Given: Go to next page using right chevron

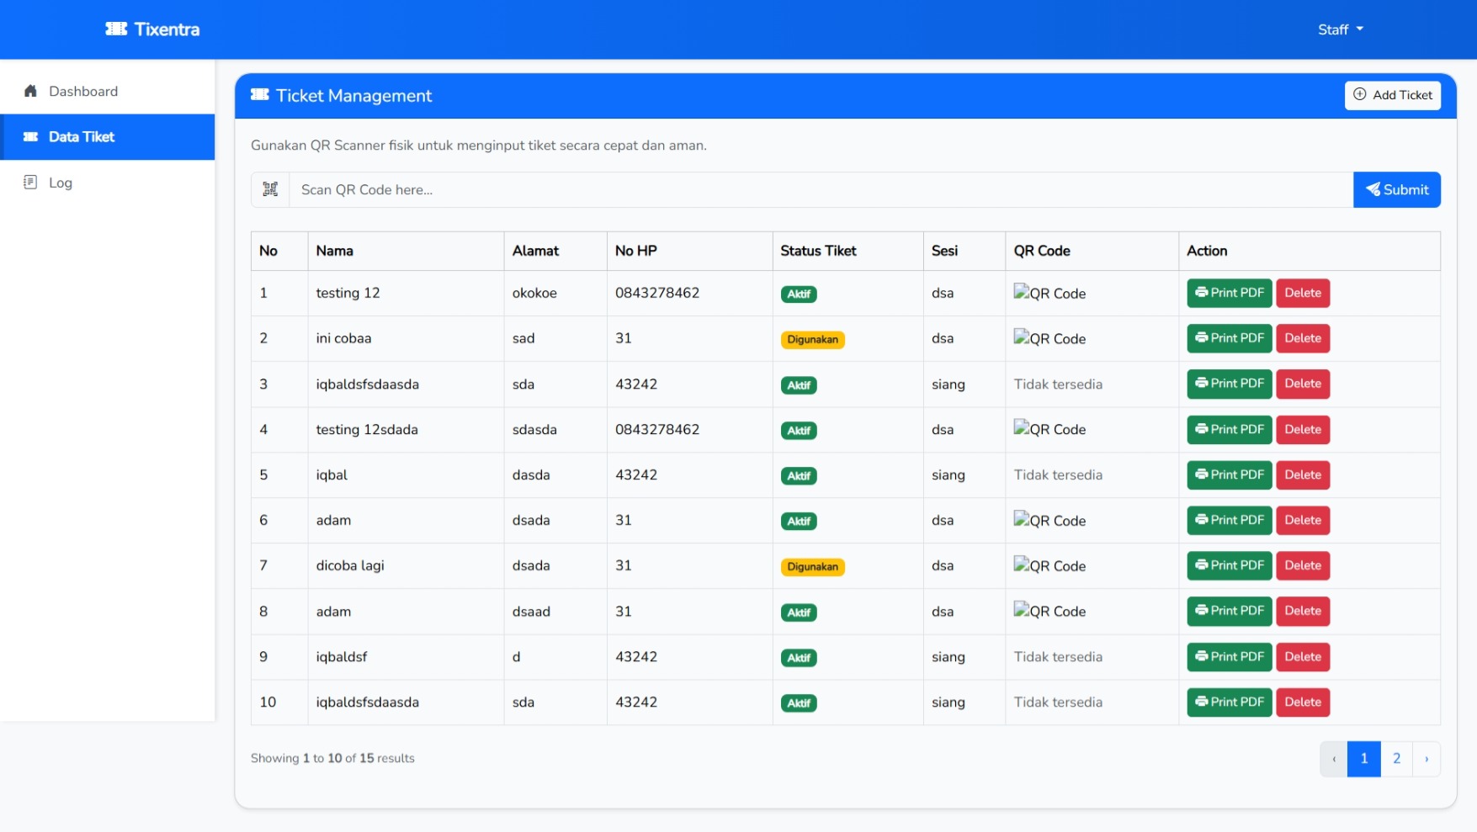Looking at the screenshot, I should pos(1426,759).
